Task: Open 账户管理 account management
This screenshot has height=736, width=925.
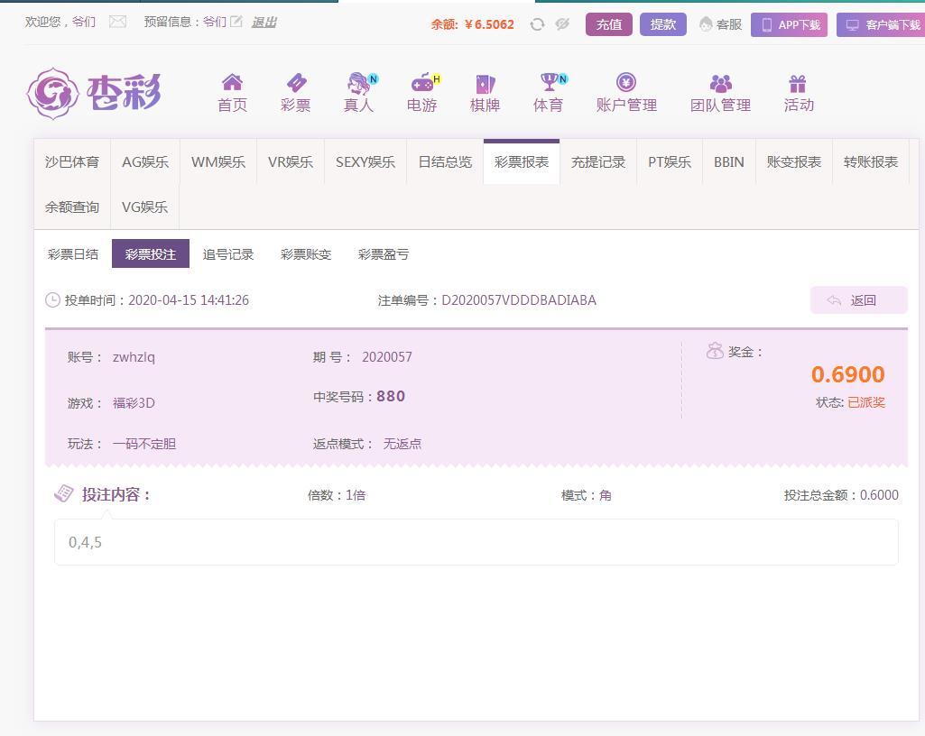Action: [626, 84]
